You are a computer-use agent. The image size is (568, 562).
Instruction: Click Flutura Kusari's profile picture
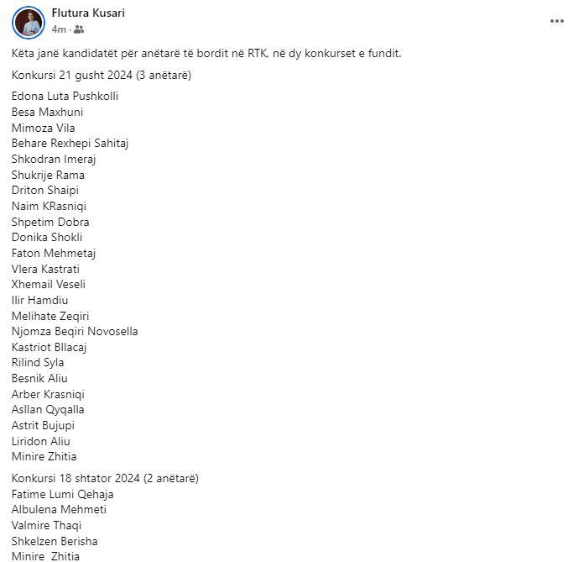pyautogui.click(x=29, y=22)
